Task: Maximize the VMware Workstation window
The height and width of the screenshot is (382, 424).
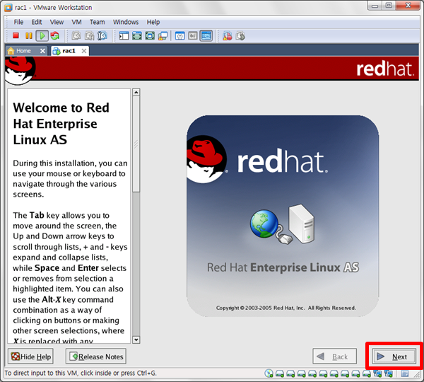Action: (389, 6)
